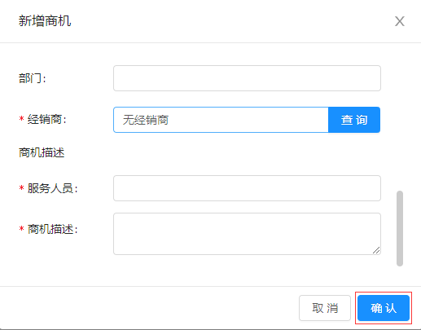
Task: Close the 新增商机 dialog with X icon
Action: [x=400, y=21]
